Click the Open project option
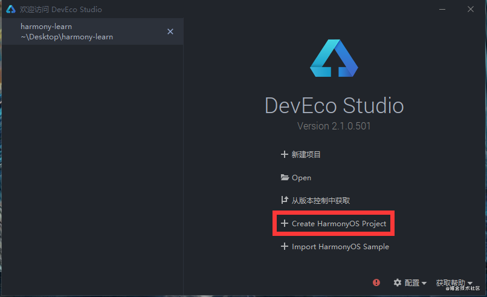487x297 pixels. point(295,178)
